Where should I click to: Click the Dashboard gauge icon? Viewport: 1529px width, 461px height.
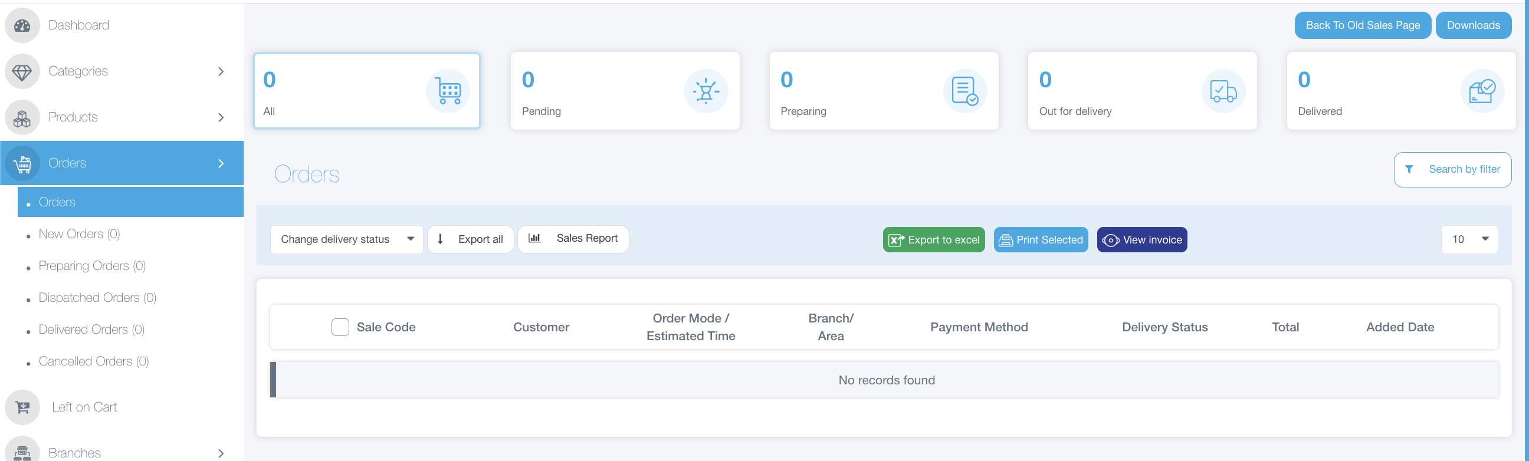(x=22, y=25)
